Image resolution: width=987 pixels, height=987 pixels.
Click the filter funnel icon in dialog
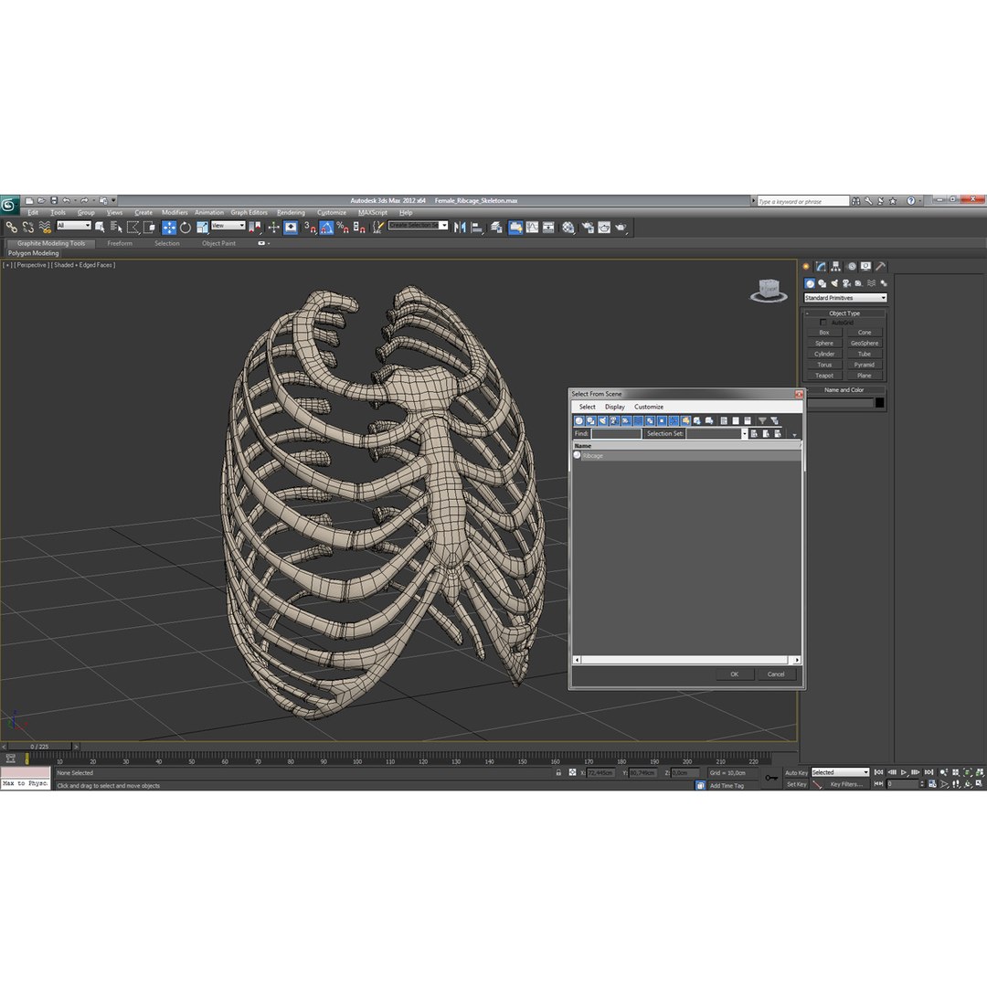point(762,420)
